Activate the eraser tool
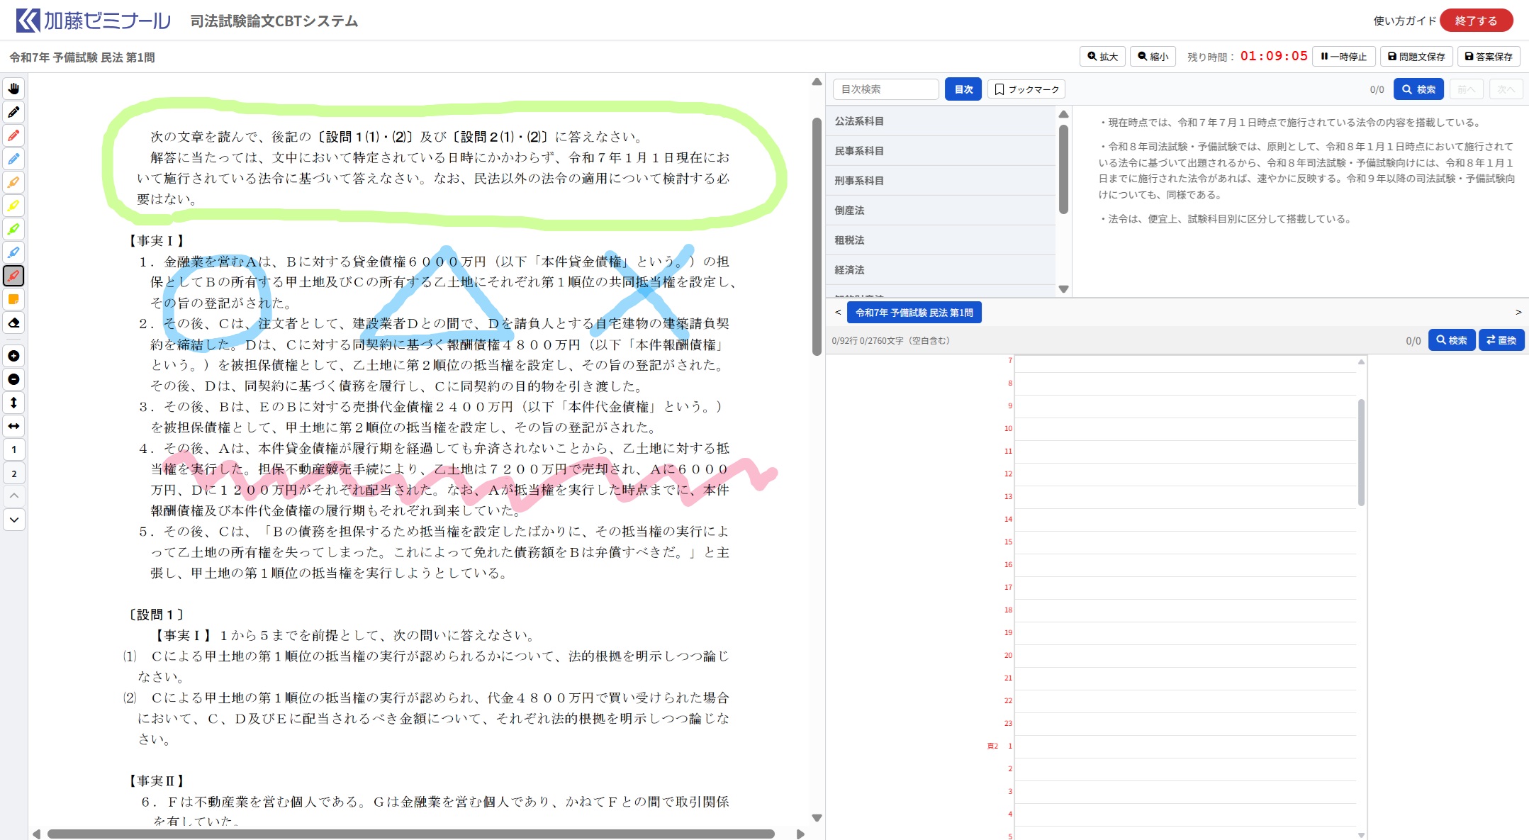The width and height of the screenshot is (1529, 840). click(x=13, y=323)
